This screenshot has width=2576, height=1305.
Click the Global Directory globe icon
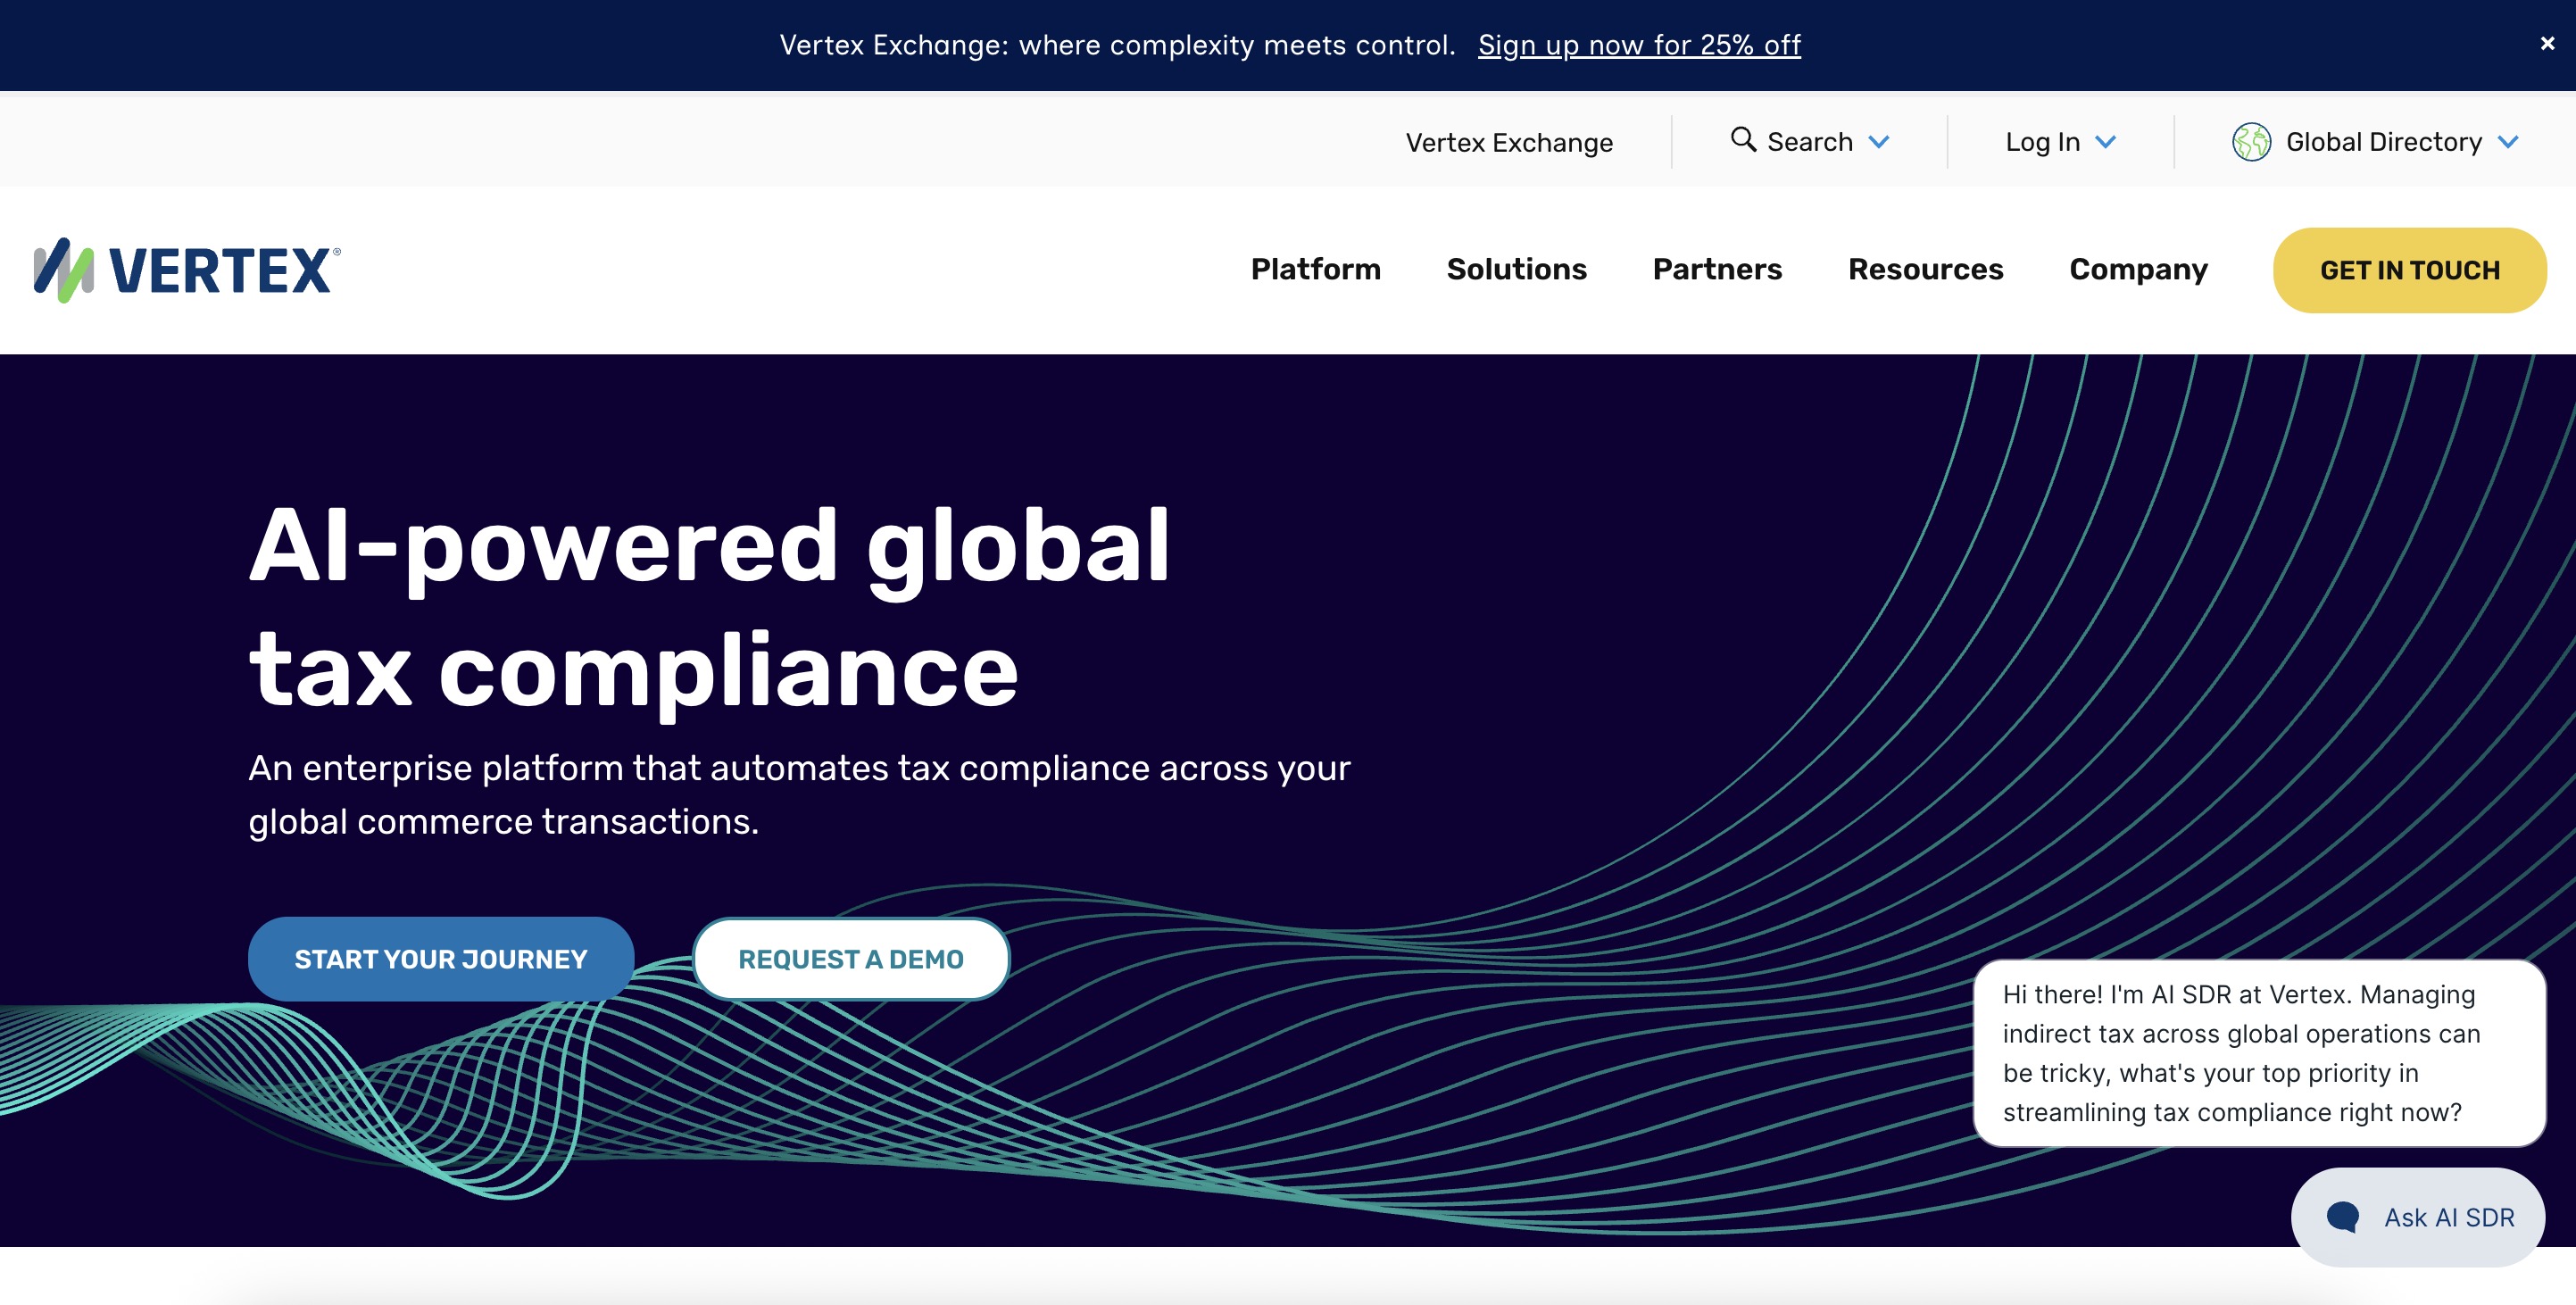click(2251, 142)
